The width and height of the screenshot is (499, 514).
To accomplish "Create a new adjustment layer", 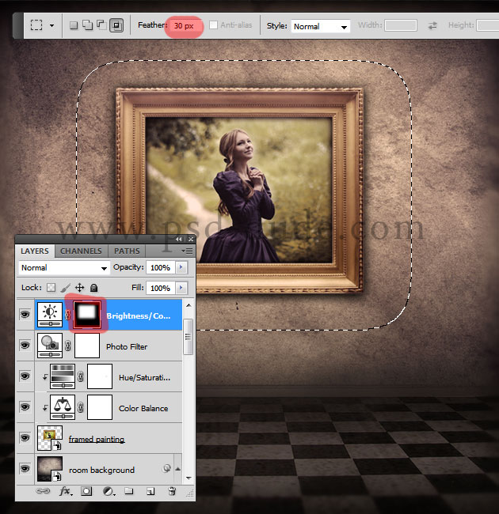I will pyautogui.click(x=107, y=491).
